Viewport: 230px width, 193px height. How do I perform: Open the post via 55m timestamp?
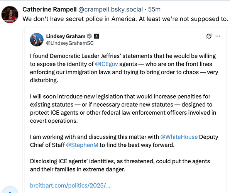click(x=154, y=9)
